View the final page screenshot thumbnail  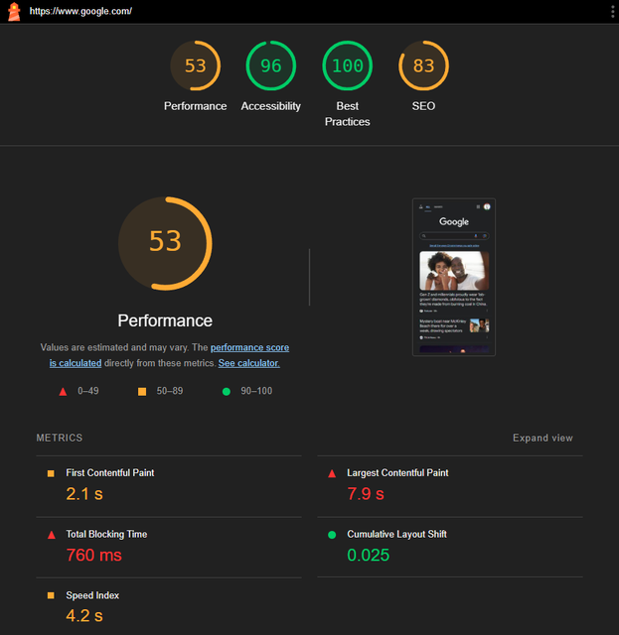click(x=454, y=278)
